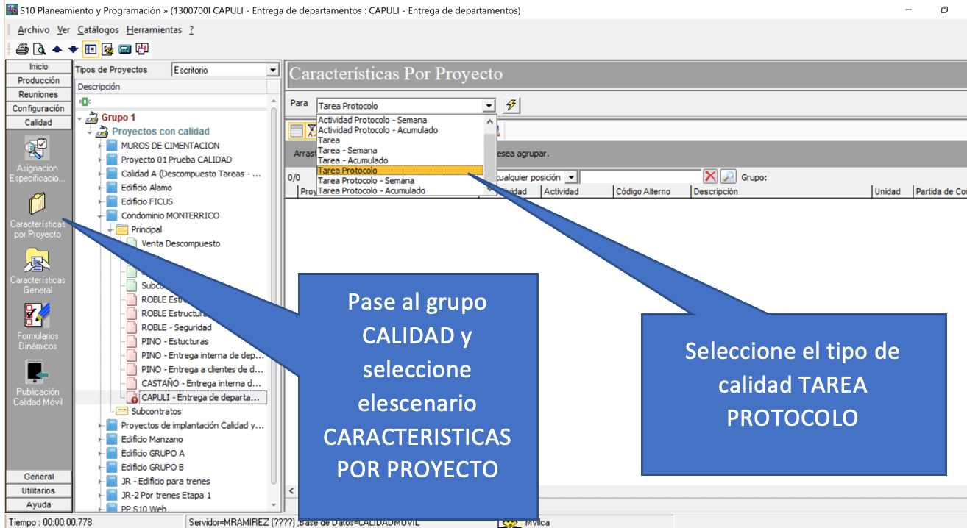Select Edificio Manzano project in tree
This screenshot has height=528, width=967.
click(x=152, y=439)
